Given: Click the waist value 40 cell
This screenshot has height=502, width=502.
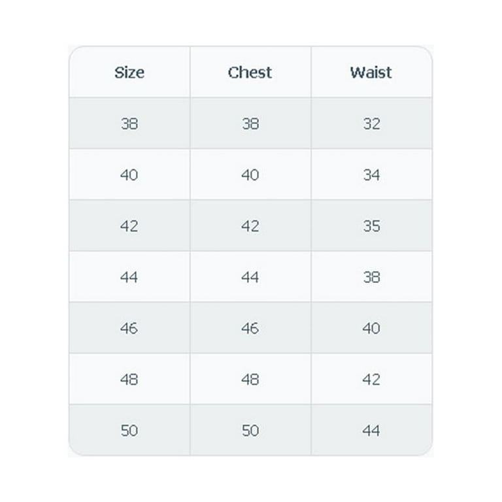Looking at the screenshot, I should pos(371,328).
